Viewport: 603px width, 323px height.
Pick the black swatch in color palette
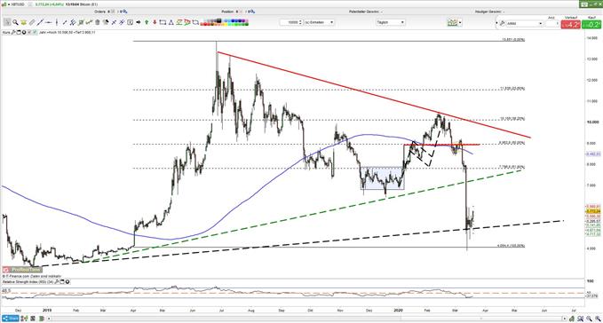click(x=218, y=20)
